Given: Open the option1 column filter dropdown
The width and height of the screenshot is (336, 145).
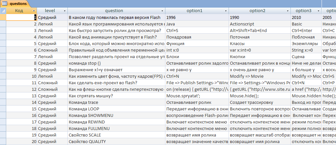Looking at the screenshot, I should pos(226,11).
